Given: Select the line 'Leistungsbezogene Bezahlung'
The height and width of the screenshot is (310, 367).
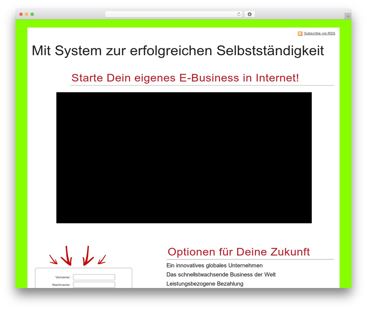Looking at the screenshot, I should [x=205, y=284].
